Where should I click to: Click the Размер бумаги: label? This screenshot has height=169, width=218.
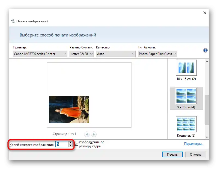point(81,47)
